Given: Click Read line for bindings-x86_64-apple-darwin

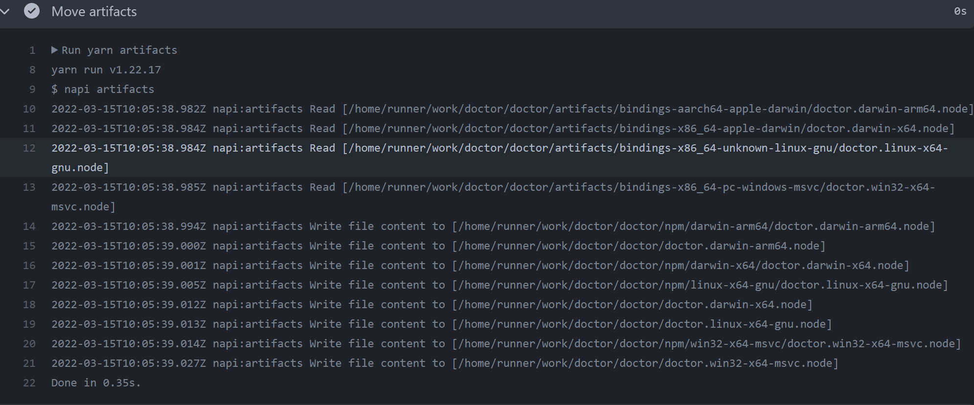Looking at the screenshot, I should point(503,128).
